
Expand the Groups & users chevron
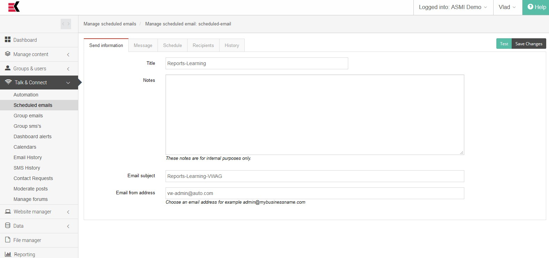(68, 69)
